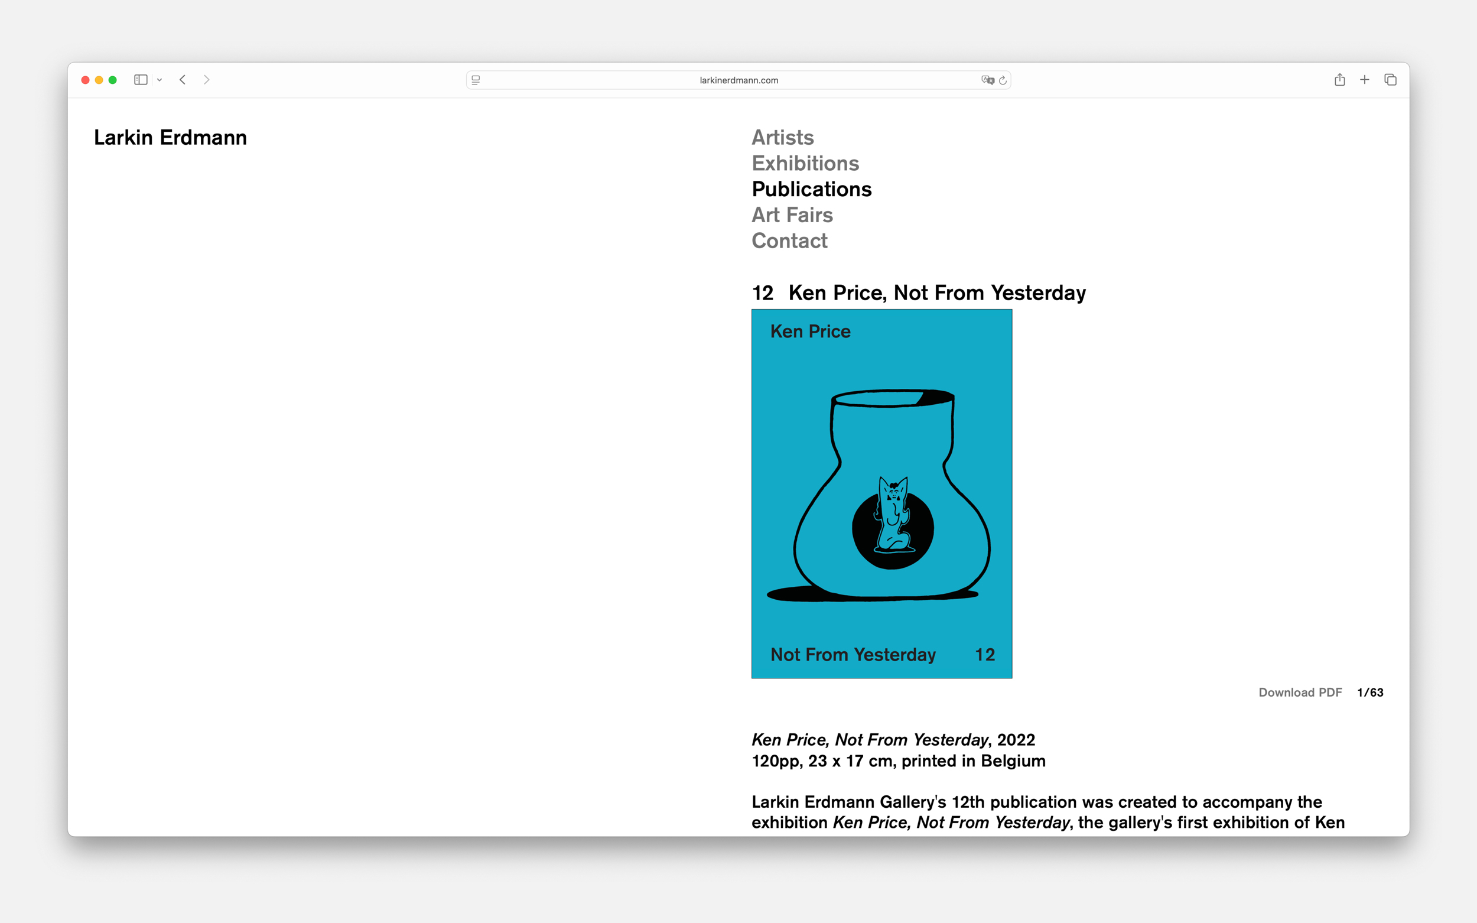1477x923 pixels.
Task: Go back to the previous page
Action: pyautogui.click(x=183, y=80)
